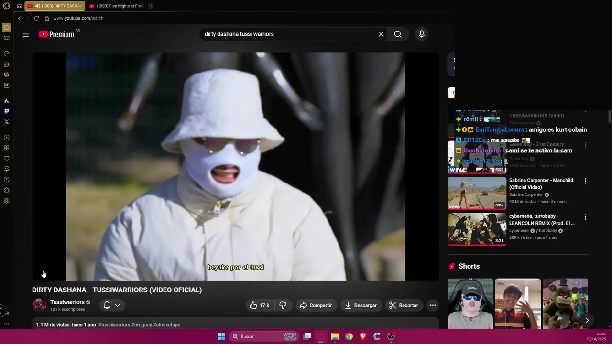Screen dimensions: 612x344
Task: Open Brave browser from the taskbar
Action: (x=363, y=336)
